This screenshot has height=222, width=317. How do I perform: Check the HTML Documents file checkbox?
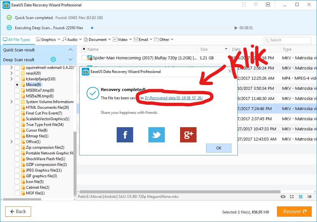coord(17,108)
